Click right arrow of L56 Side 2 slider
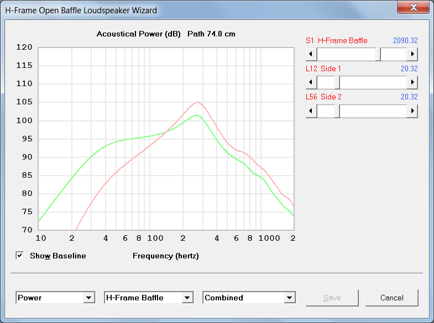Screen dimensions: 434x323 point(412,111)
